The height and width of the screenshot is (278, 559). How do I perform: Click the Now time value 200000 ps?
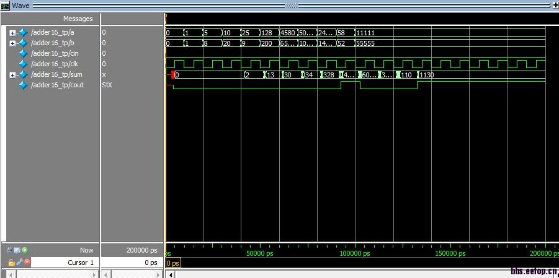click(142, 250)
